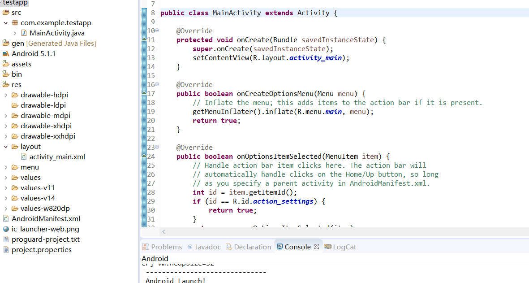Click the activity_main.xml layout file icon
Image resolution: width=529 pixels, height=283 pixels.
[x=24, y=157]
